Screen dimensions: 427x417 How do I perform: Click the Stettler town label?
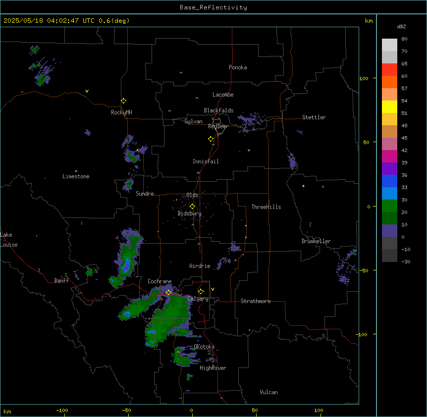[x=314, y=117]
